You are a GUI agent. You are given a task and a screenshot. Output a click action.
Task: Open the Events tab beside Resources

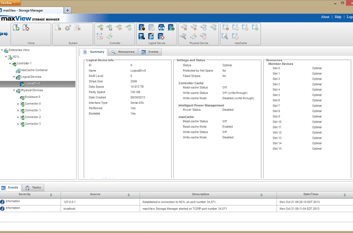click(x=150, y=52)
